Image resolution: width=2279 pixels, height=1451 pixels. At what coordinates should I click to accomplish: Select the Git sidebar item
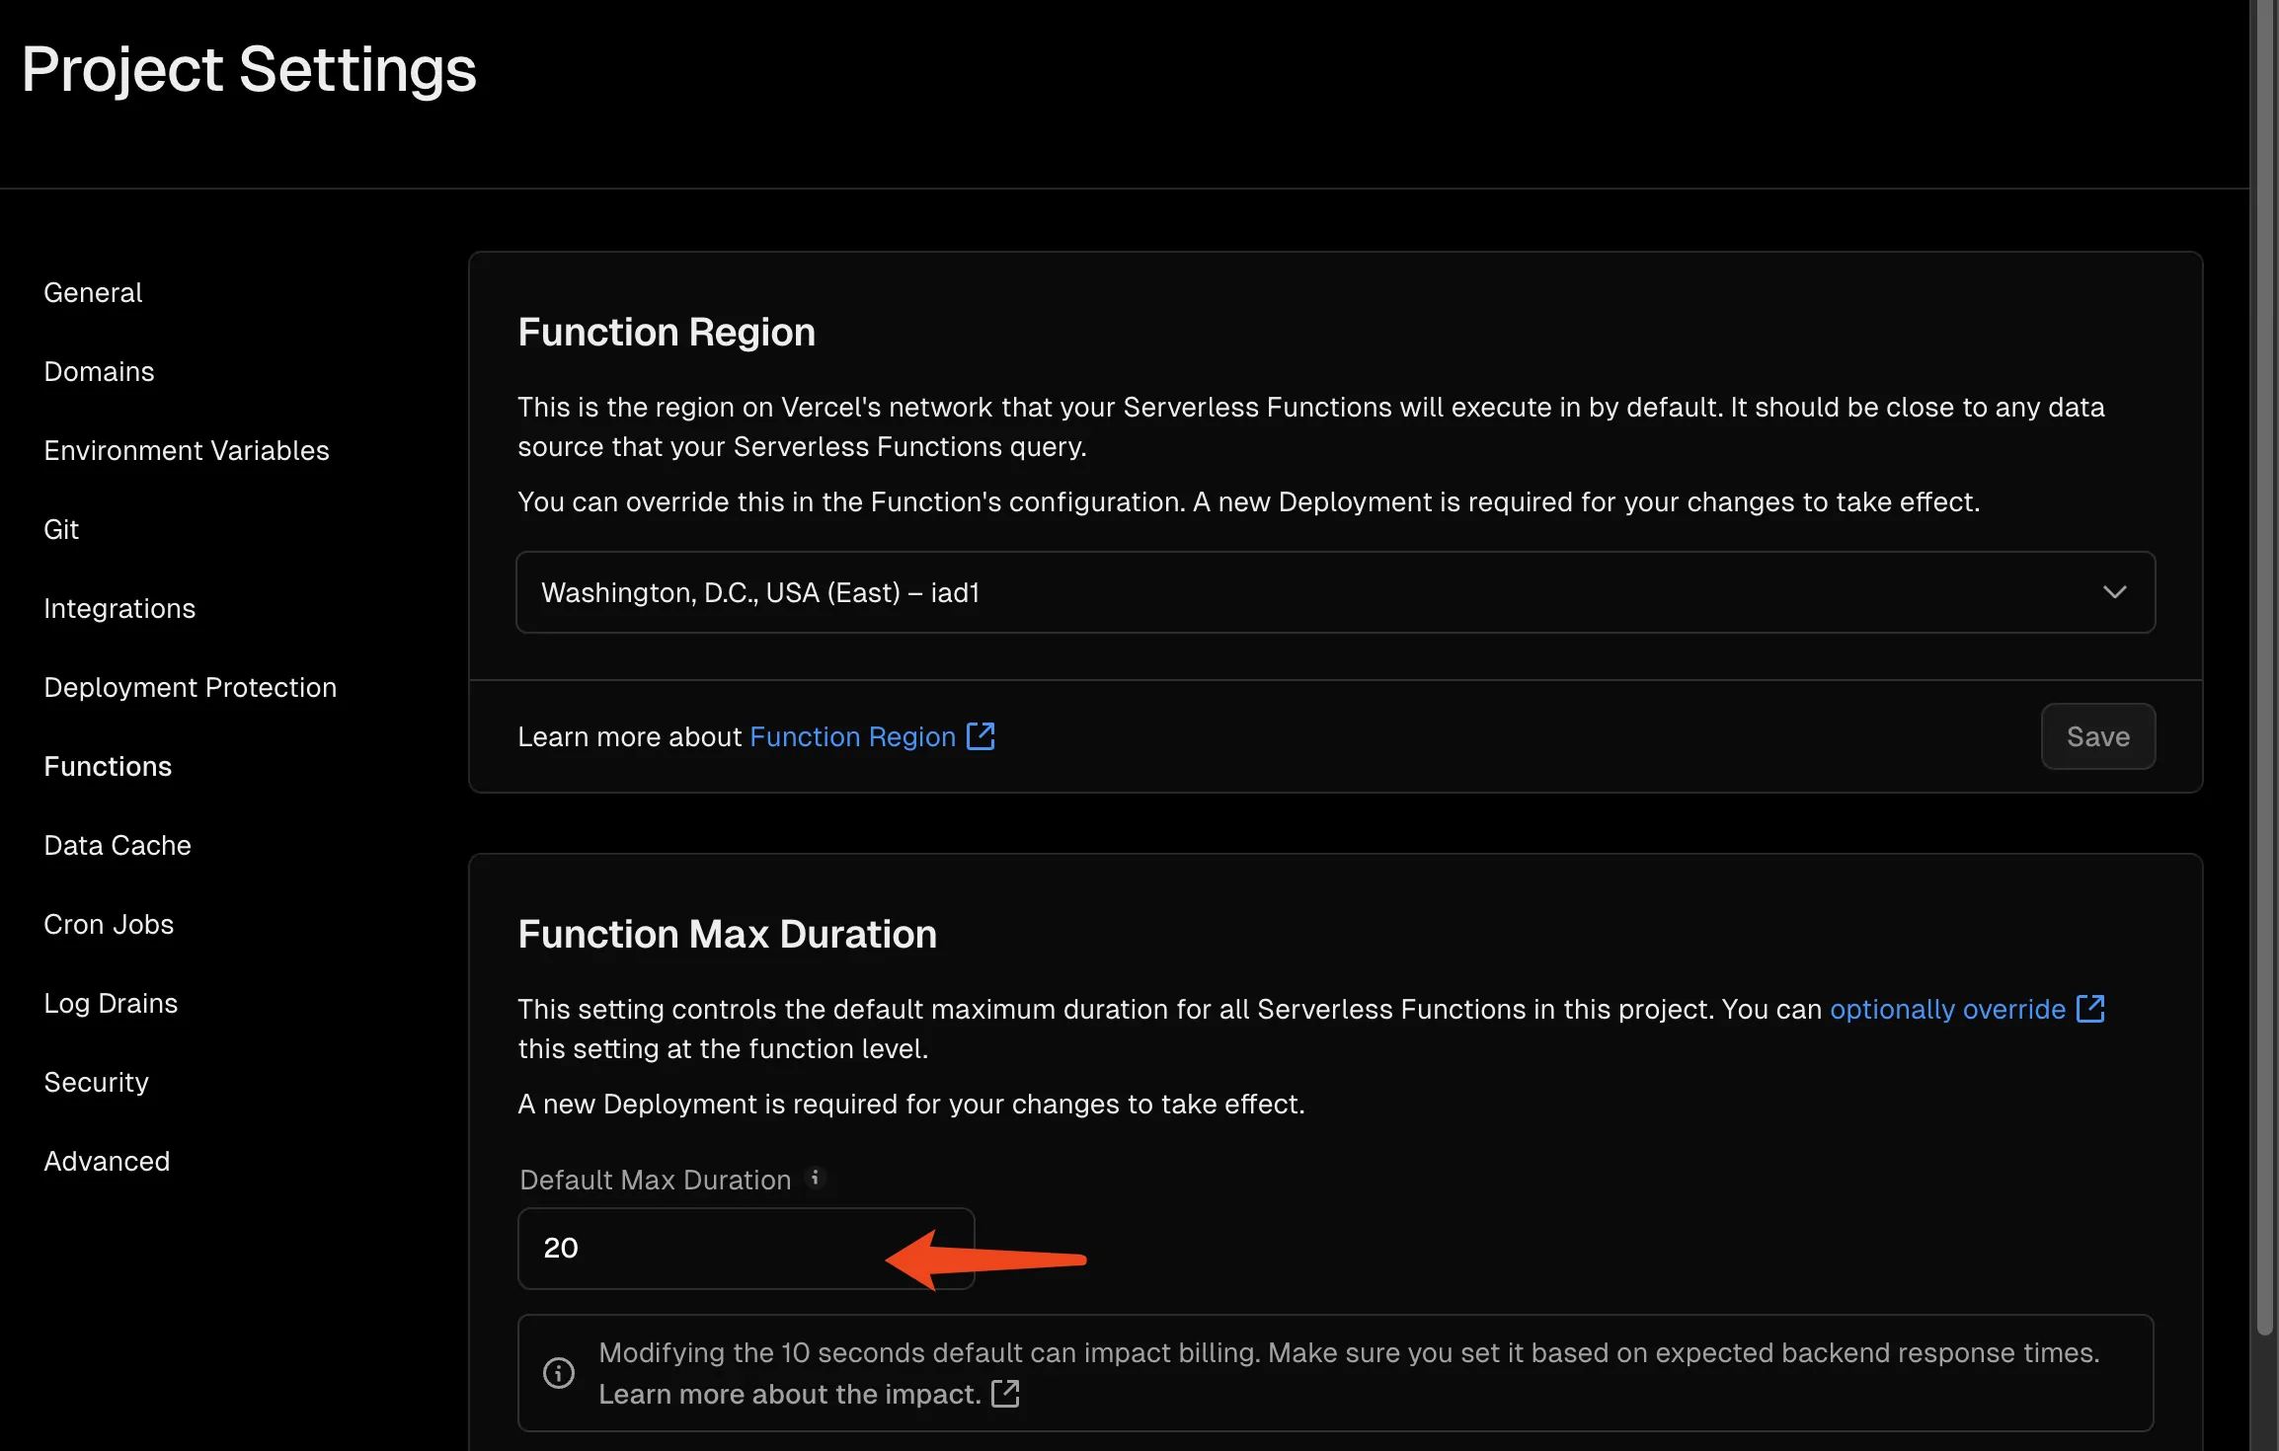tap(61, 529)
